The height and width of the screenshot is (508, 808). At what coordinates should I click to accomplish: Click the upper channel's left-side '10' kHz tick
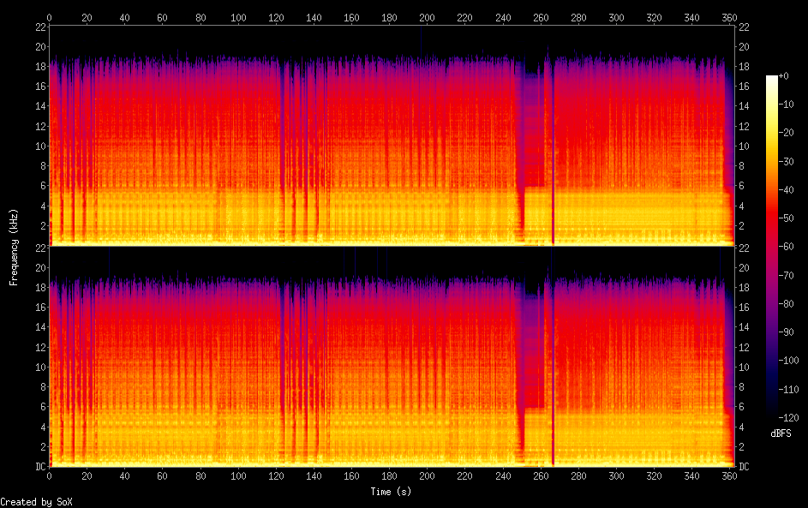tap(39, 146)
